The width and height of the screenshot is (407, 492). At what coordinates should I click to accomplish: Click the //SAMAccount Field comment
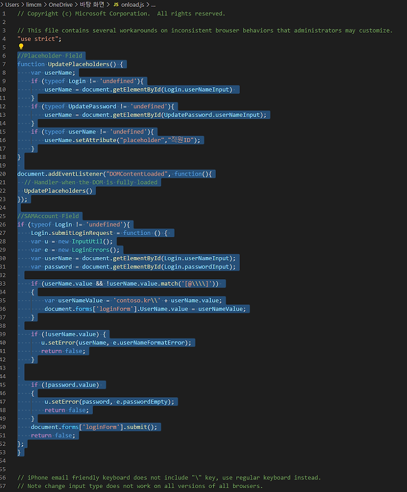coord(48,216)
